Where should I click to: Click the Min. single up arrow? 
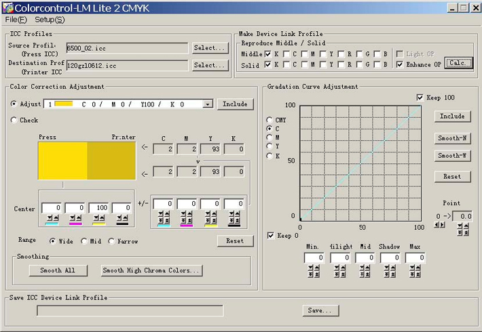316,268
